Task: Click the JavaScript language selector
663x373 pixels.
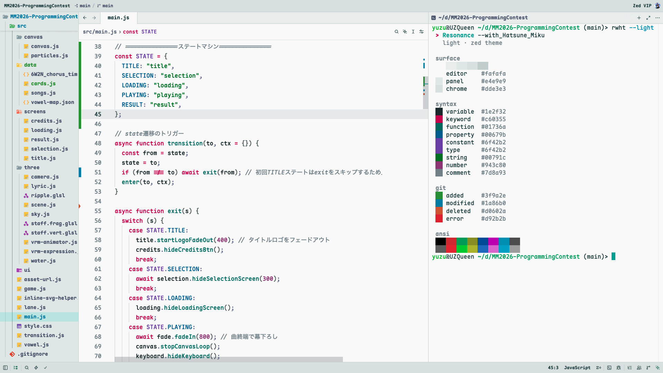Action: [x=577, y=368]
